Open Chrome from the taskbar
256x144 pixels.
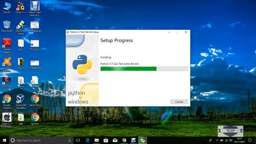pyautogui.click(x=124, y=140)
